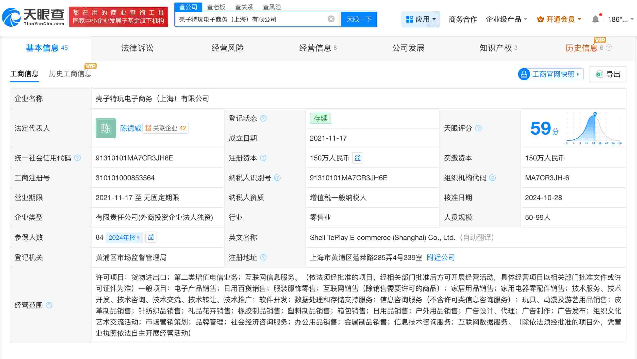Image resolution: width=637 pixels, height=359 pixels.
Task: Switch to the 历史工商信息 tab
Action: point(70,74)
